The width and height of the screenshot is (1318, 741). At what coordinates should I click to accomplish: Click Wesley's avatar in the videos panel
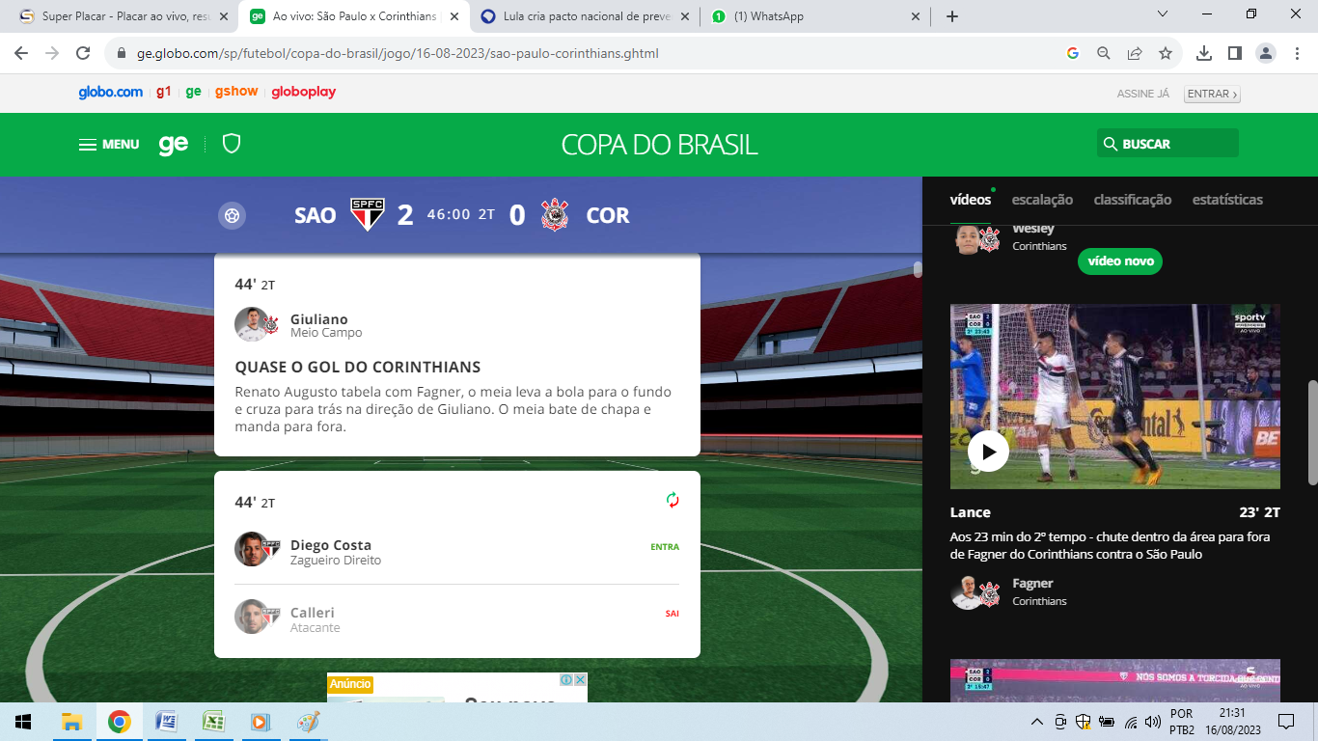(x=968, y=239)
